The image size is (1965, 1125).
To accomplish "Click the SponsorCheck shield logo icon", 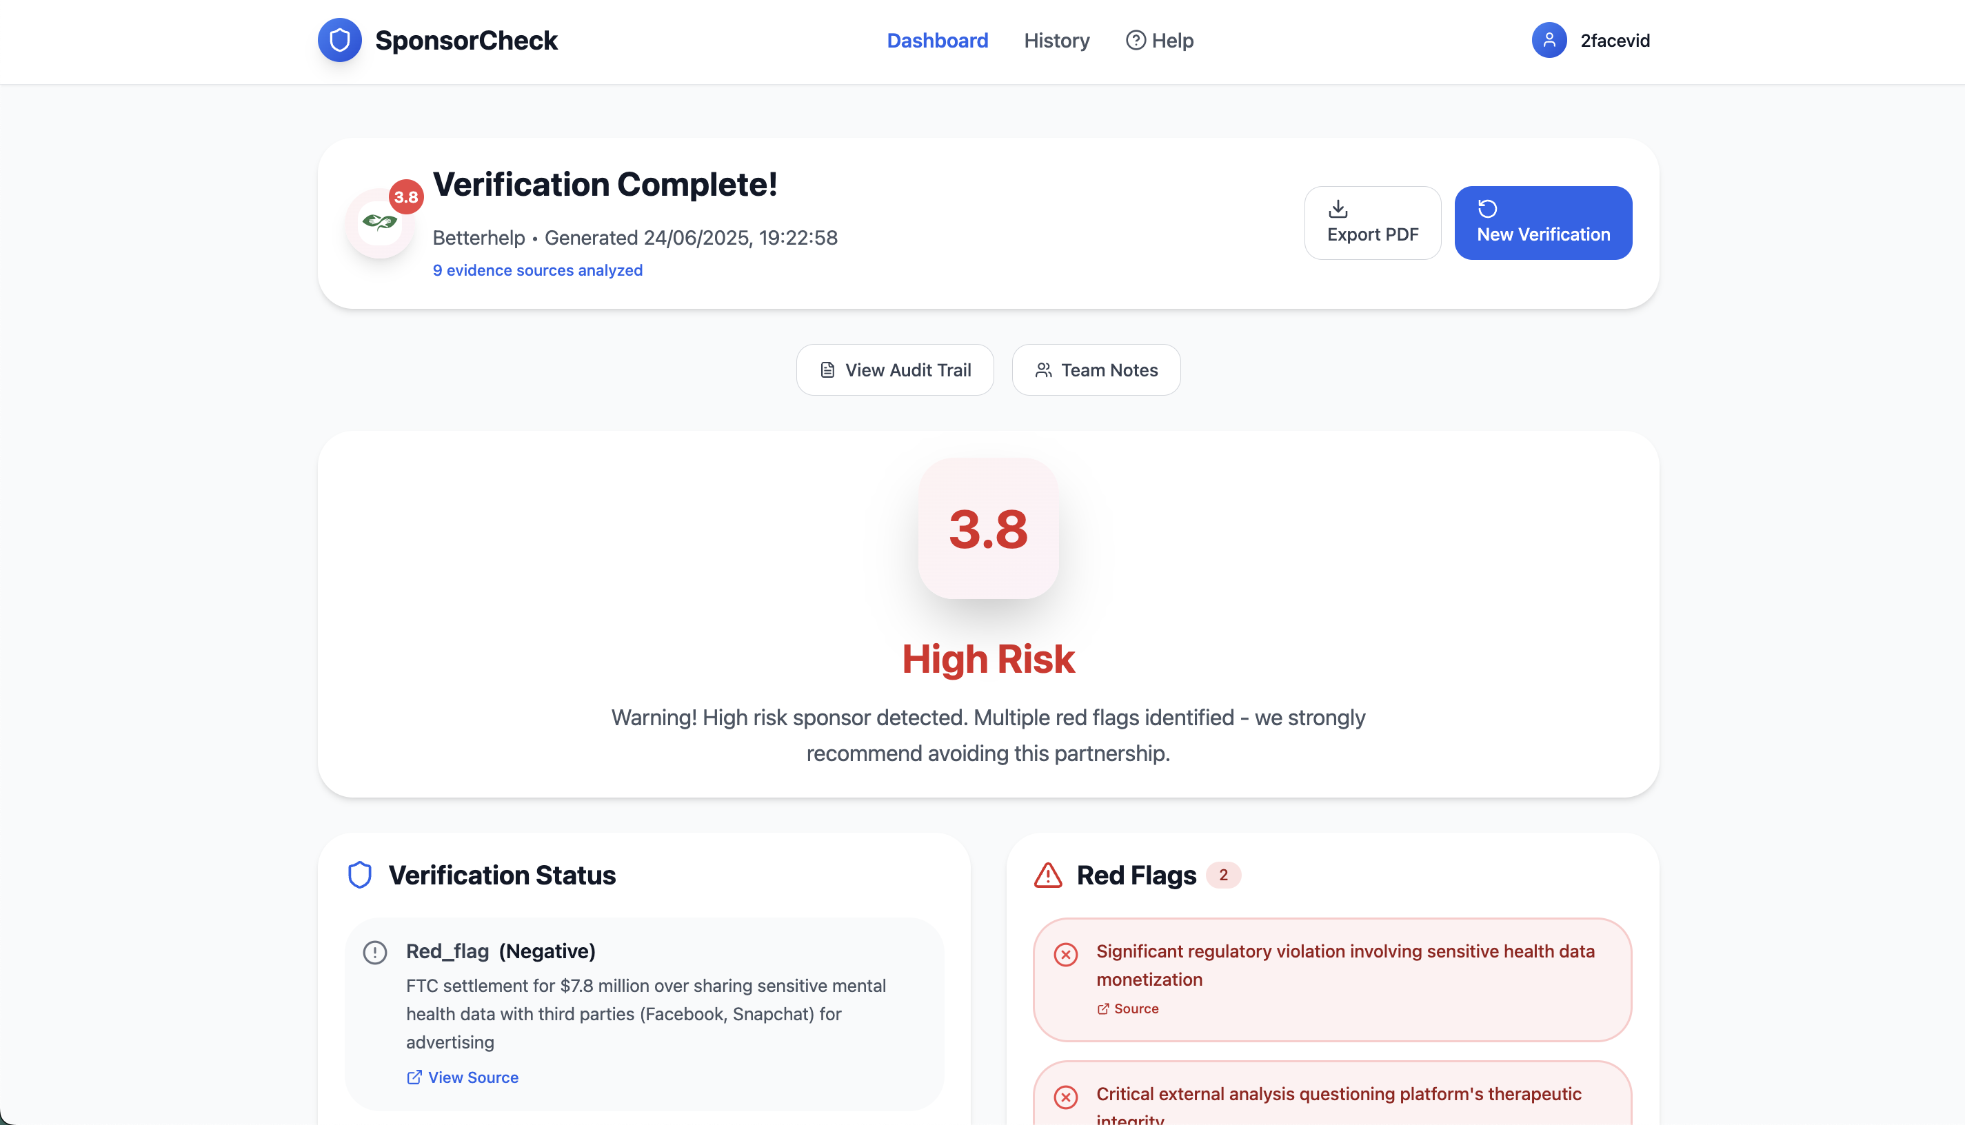I will point(339,40).
